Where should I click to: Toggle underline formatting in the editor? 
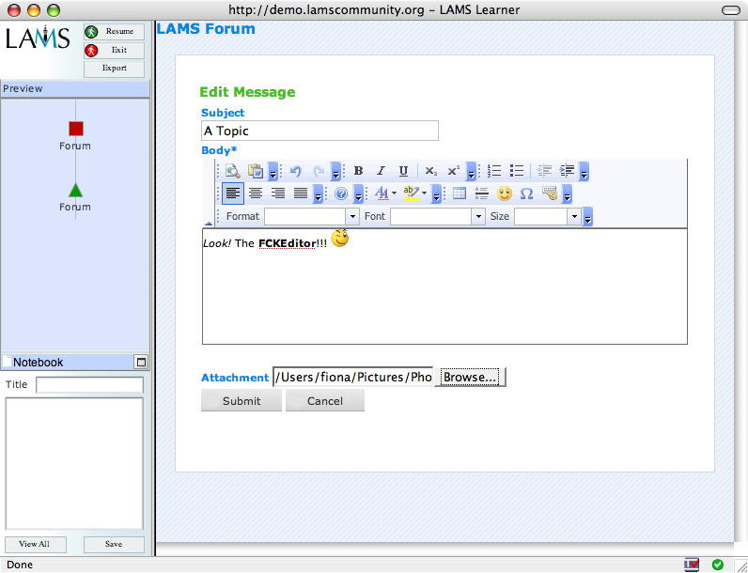[x=403, y=171]
